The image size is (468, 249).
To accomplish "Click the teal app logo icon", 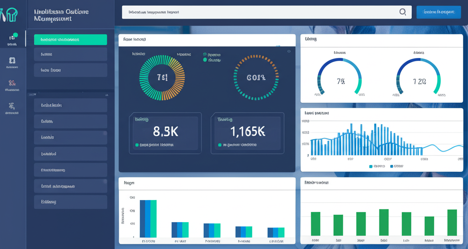I will click(10, 15).
